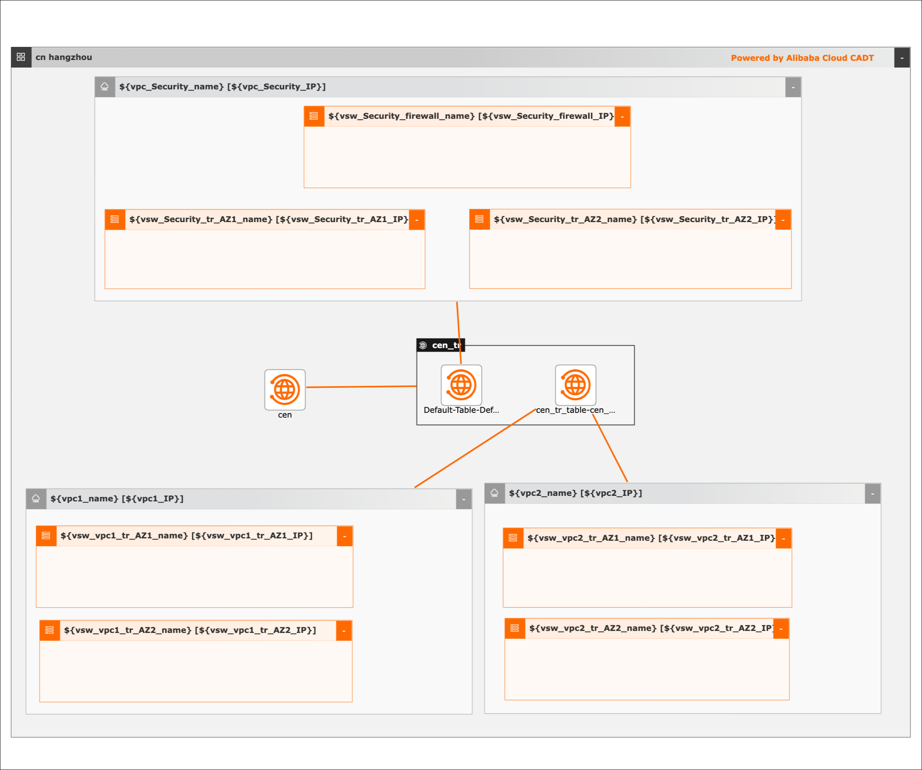Click the vpc1 cloud icon
922x770 pixels.
pyautogui.click(x=36, y=499)
